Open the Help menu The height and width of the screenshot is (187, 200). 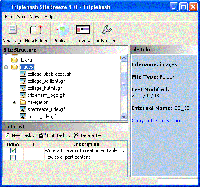[49, 17]
